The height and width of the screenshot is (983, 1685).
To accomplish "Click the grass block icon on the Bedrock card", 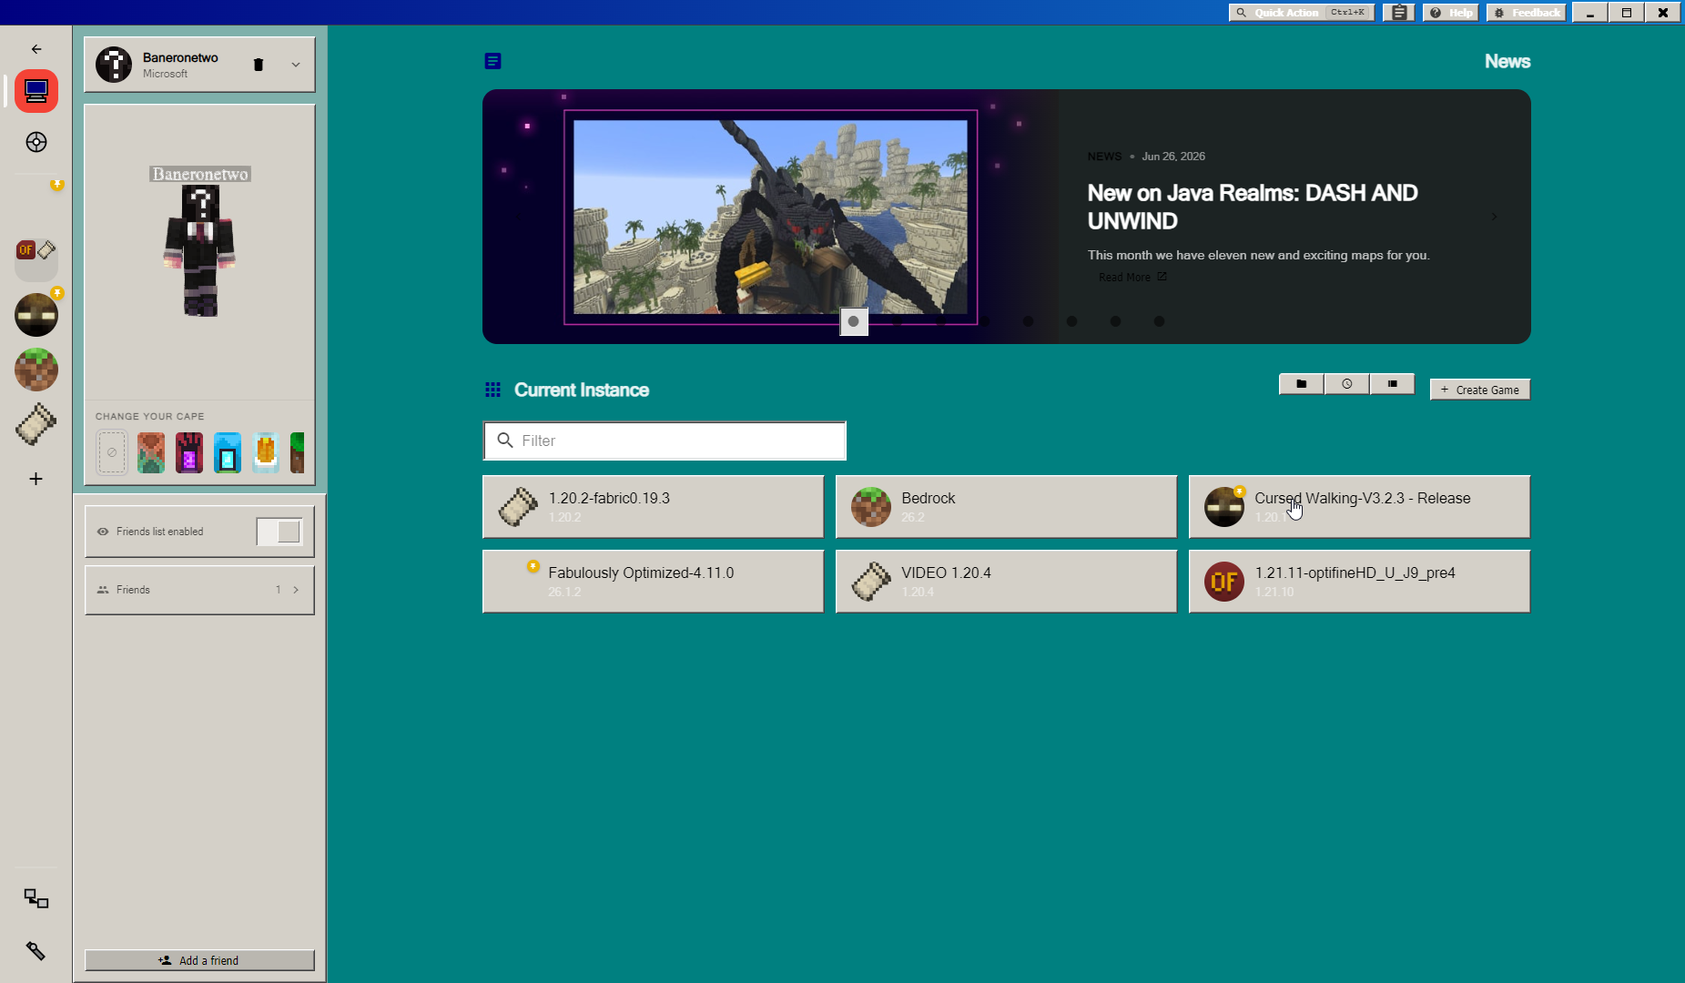I will point(871,507).
